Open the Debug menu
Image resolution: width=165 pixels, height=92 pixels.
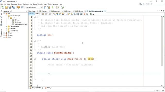coord(35,4)
